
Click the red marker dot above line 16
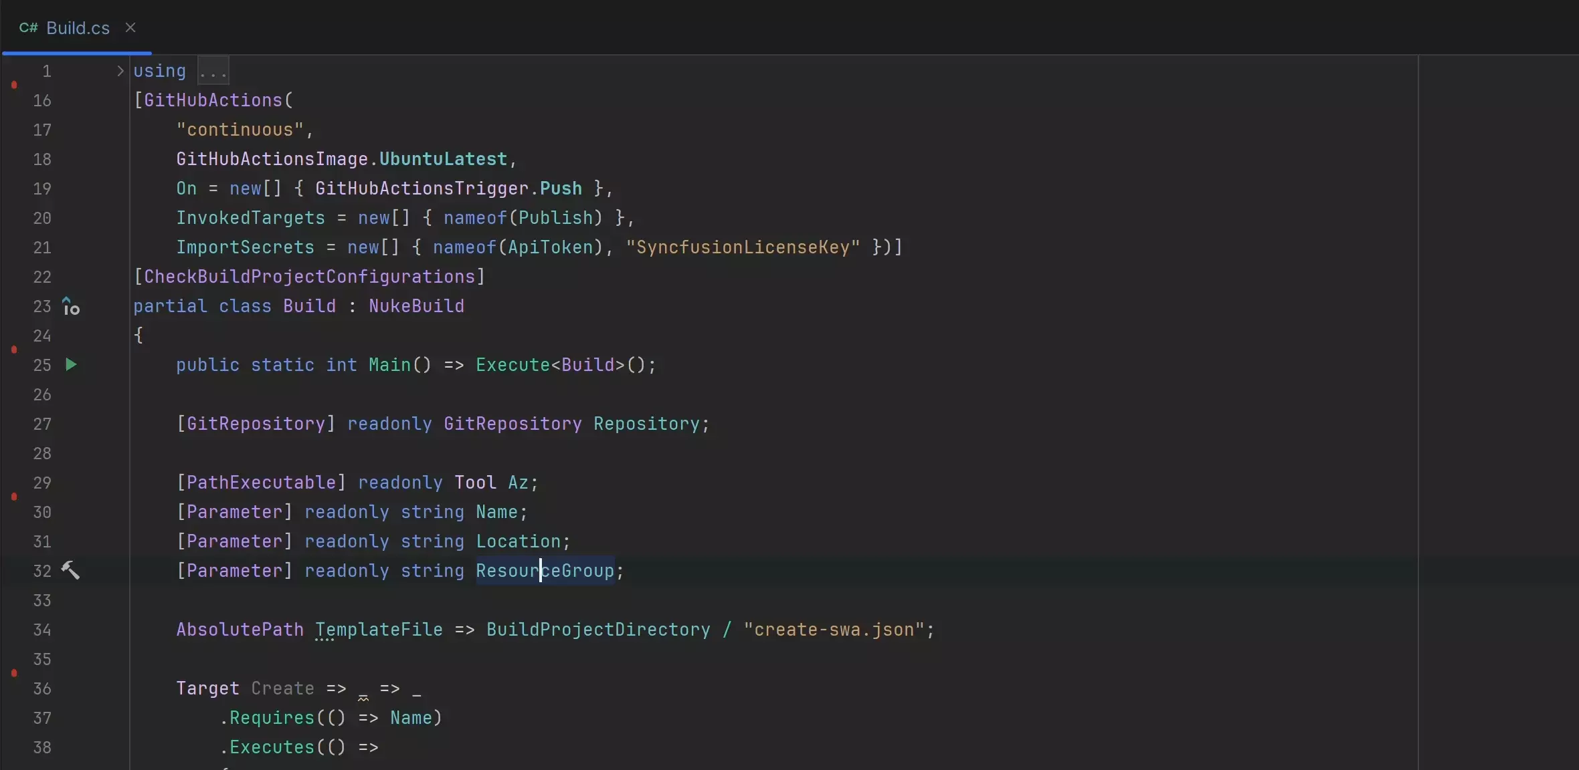[14, 85]
